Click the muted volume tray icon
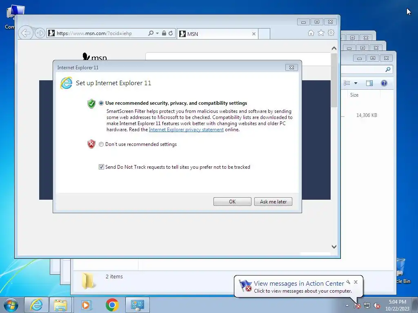 (x=377, y=306)
